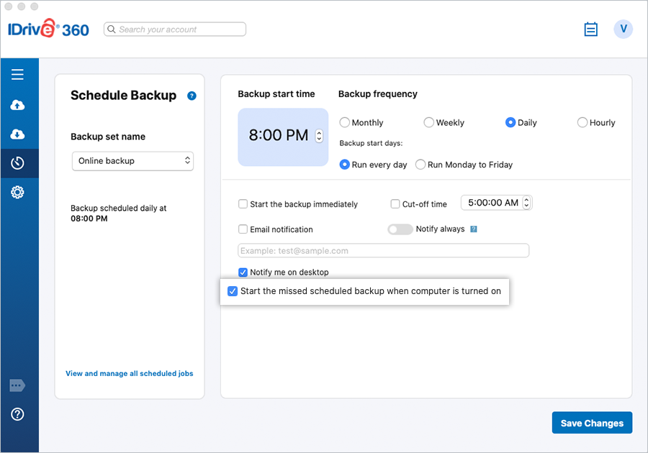648x453 pixels.
Task: Adjust the backup start time stepper
Action: [x=320, y=136]
